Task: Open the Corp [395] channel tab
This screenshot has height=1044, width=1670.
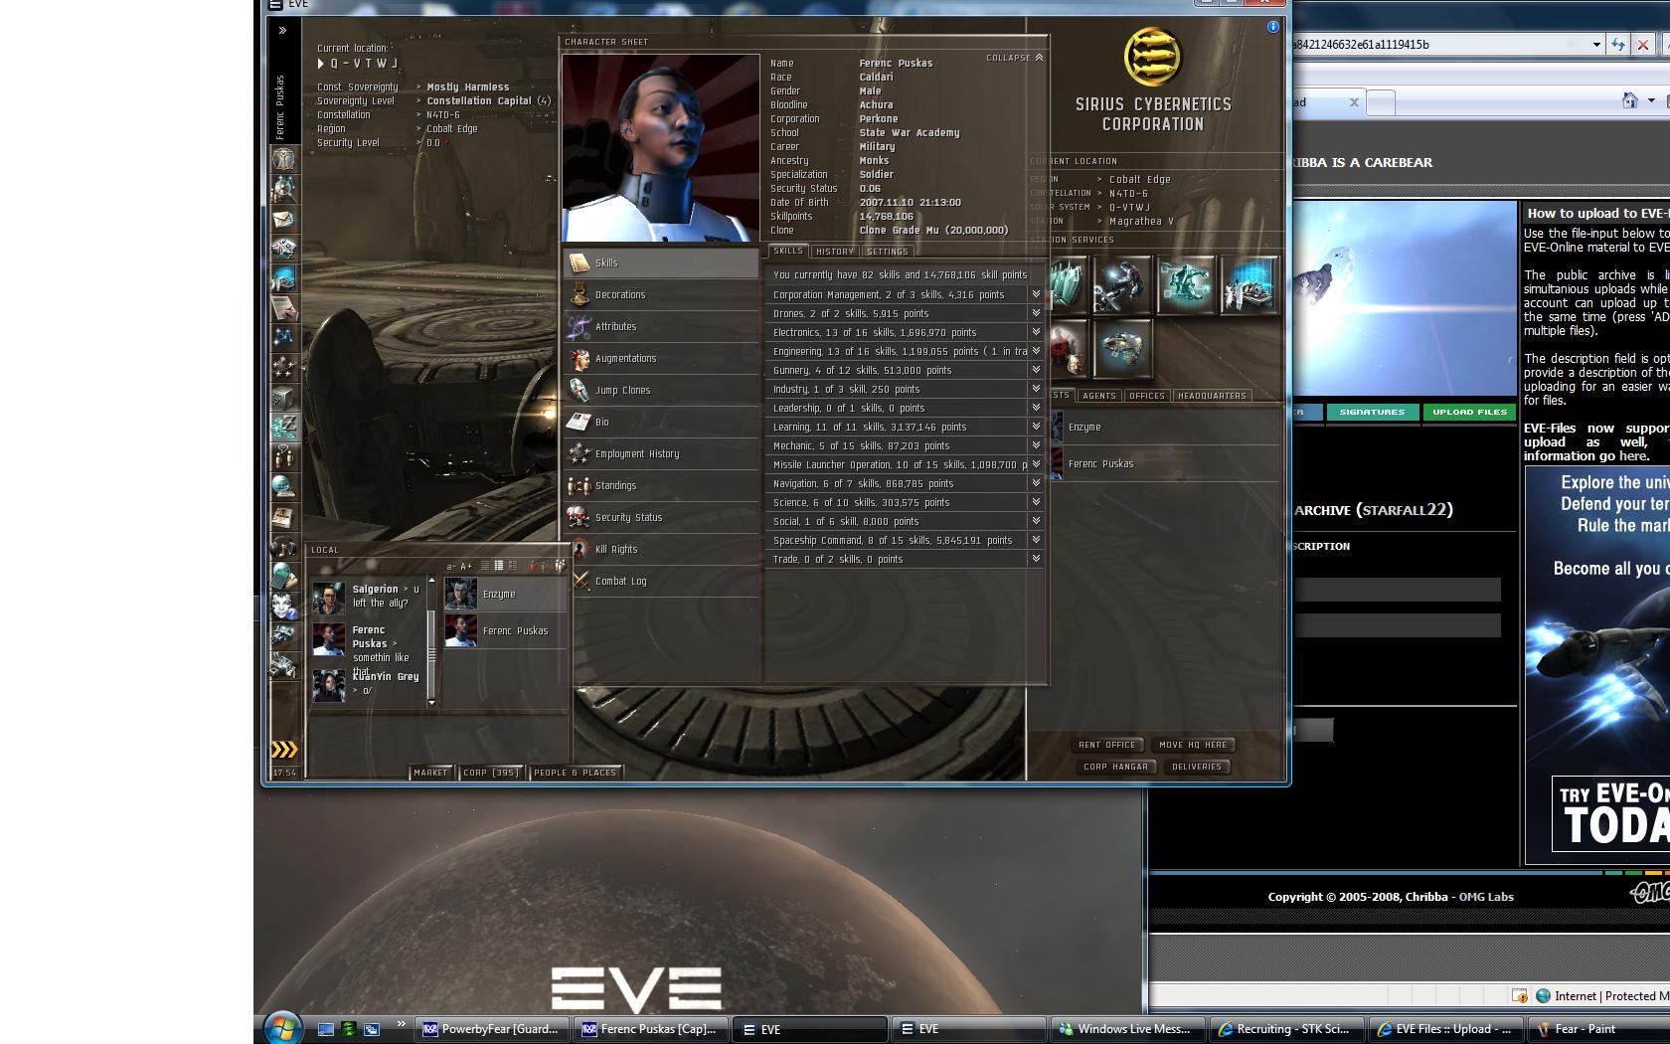Action: coord(491,773)
